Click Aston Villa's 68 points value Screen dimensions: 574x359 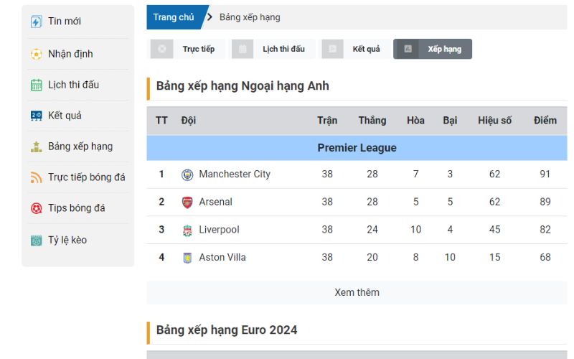click(x=545, y=258)
